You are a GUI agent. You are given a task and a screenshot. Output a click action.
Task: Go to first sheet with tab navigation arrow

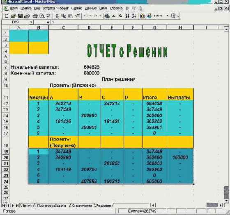pos(4,206)
